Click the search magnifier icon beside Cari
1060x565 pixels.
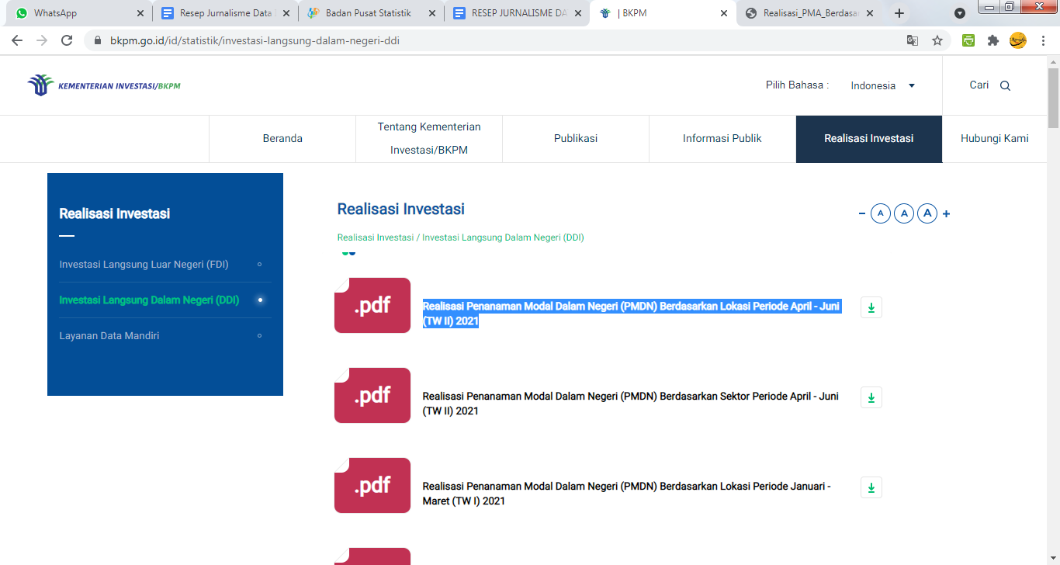click(1005, 86)
